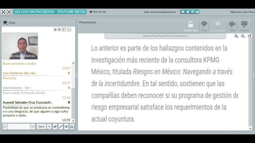Click the first fullscreen arrows icon
This screenshot has width=255, height=143.
pyautogui.click(x=3, y=12)
